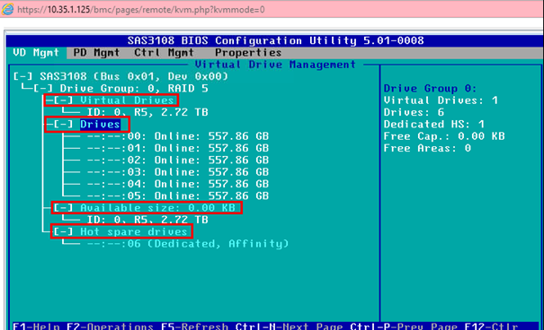Screen dimensions: 544x330
Task: Select drive 03 Online 557.86 GB
Action: (178, 172)
